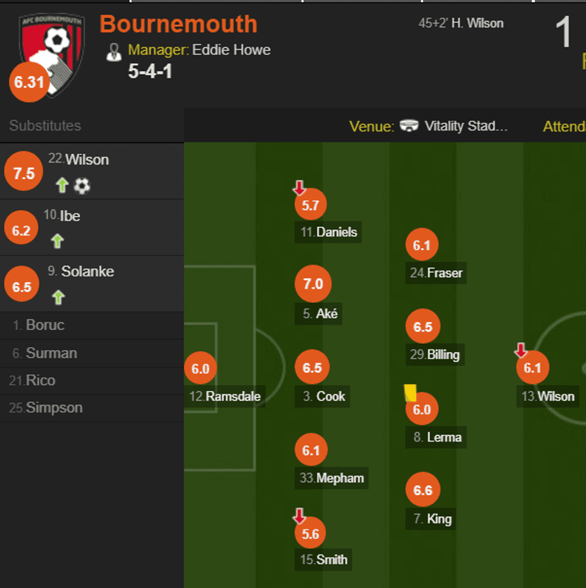Image resolution: width=586 pixels, height=588 pixels.
Task: Click the Substitutes section header
Action: coord(45,126)
